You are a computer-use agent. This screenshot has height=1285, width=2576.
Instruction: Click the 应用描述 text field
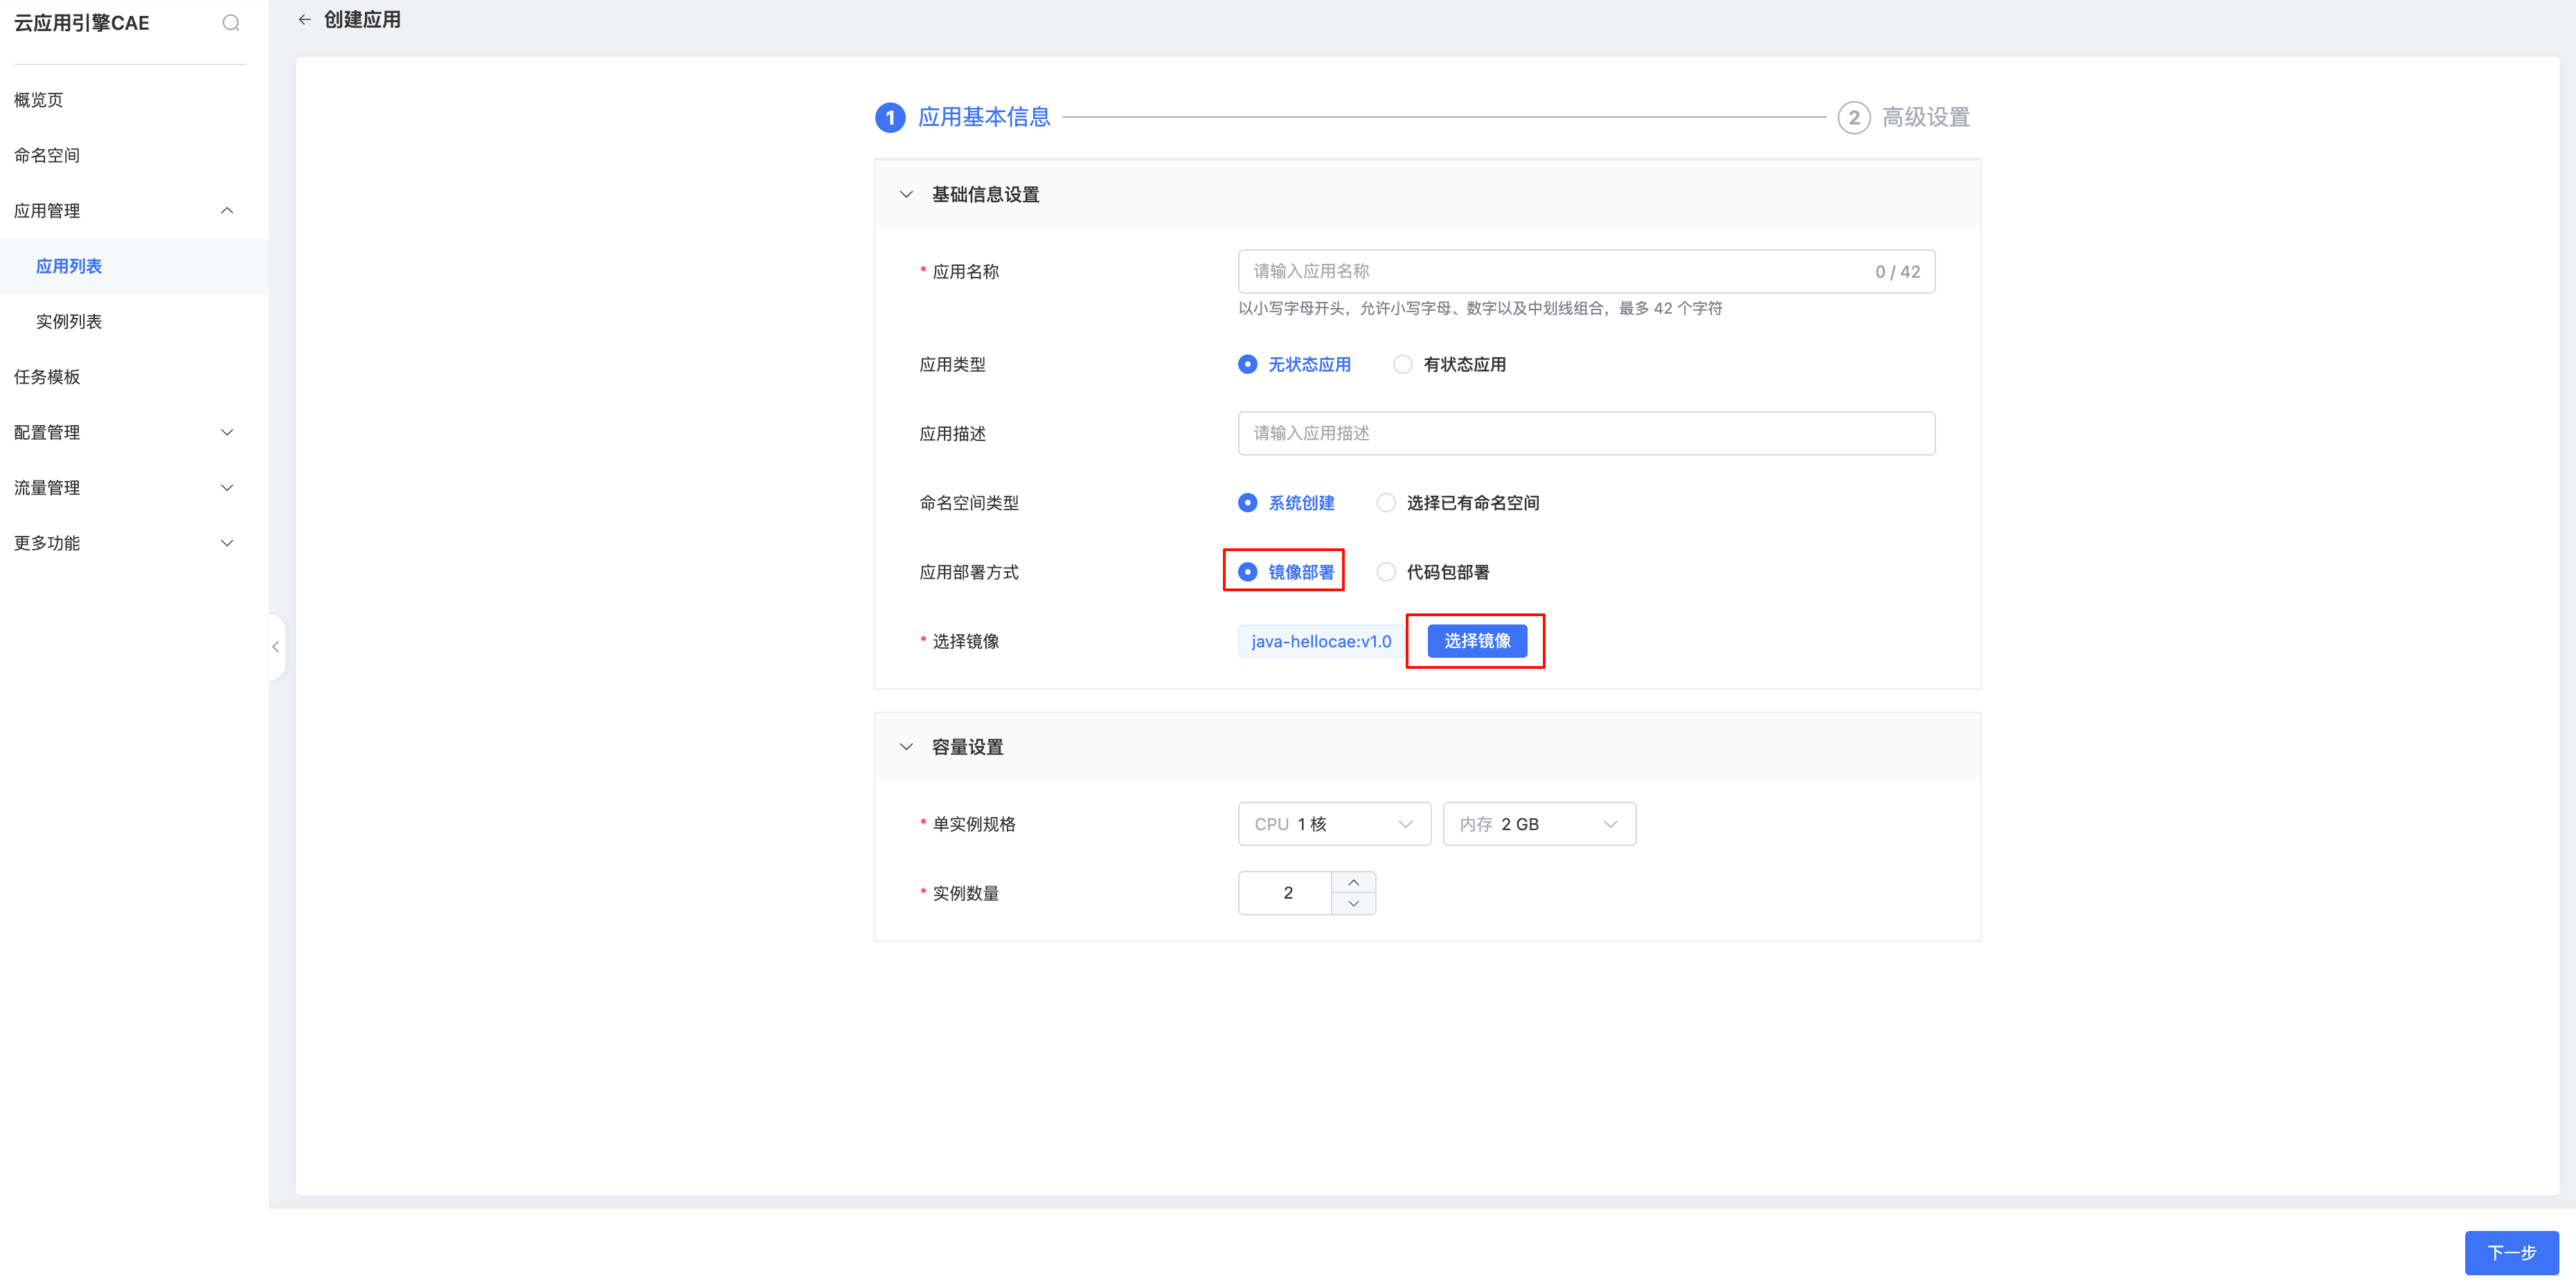click(x=1585, y=433)
